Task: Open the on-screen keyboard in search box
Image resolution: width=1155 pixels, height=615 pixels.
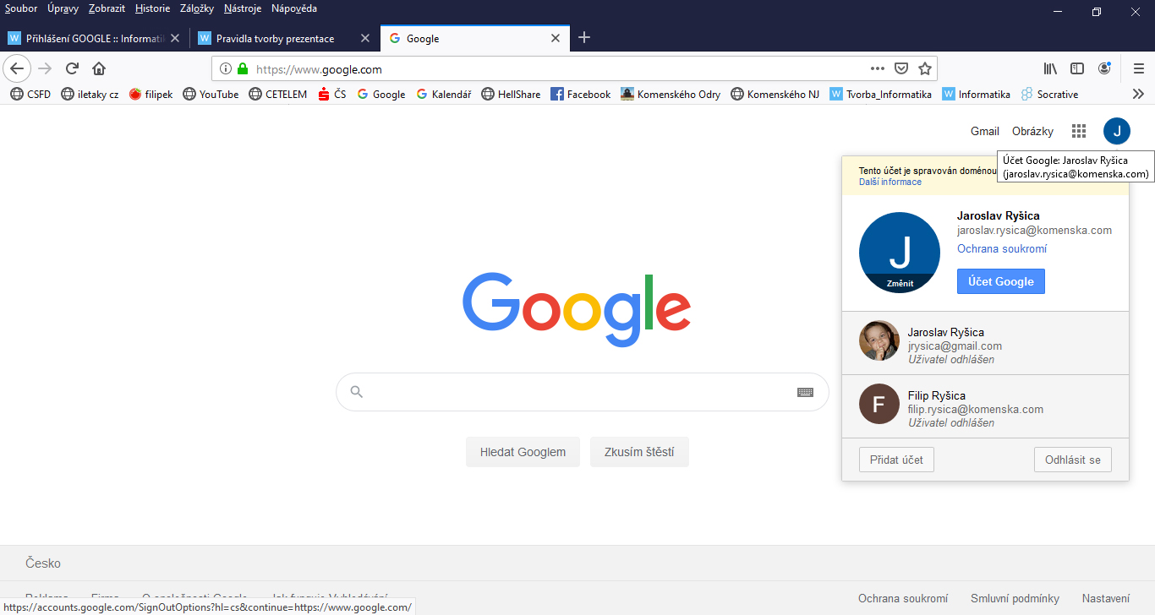Action: 805,392
